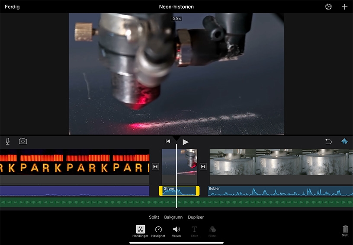Grab left yellow trim handle of Strøm
The image size is (353, 245).
coord(161,191)
